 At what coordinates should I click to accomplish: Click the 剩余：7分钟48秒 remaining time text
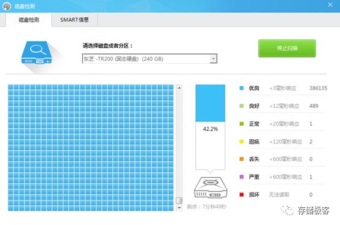pyautogui.click(x=207, y=207)
